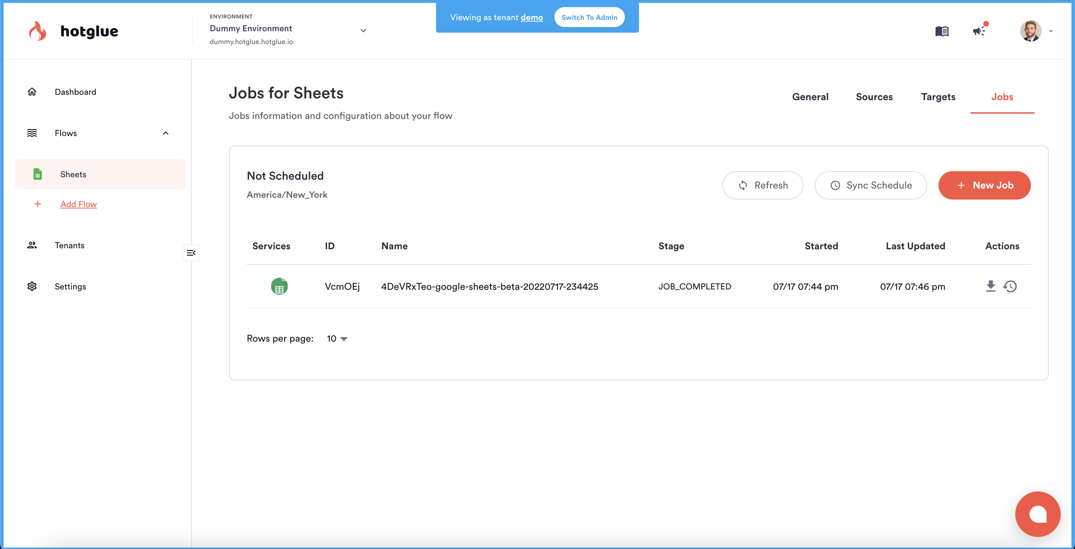The width and height of the screenshot is (1075, 549).
Task: Click the user profile avatar icon
Action: 1030,31
